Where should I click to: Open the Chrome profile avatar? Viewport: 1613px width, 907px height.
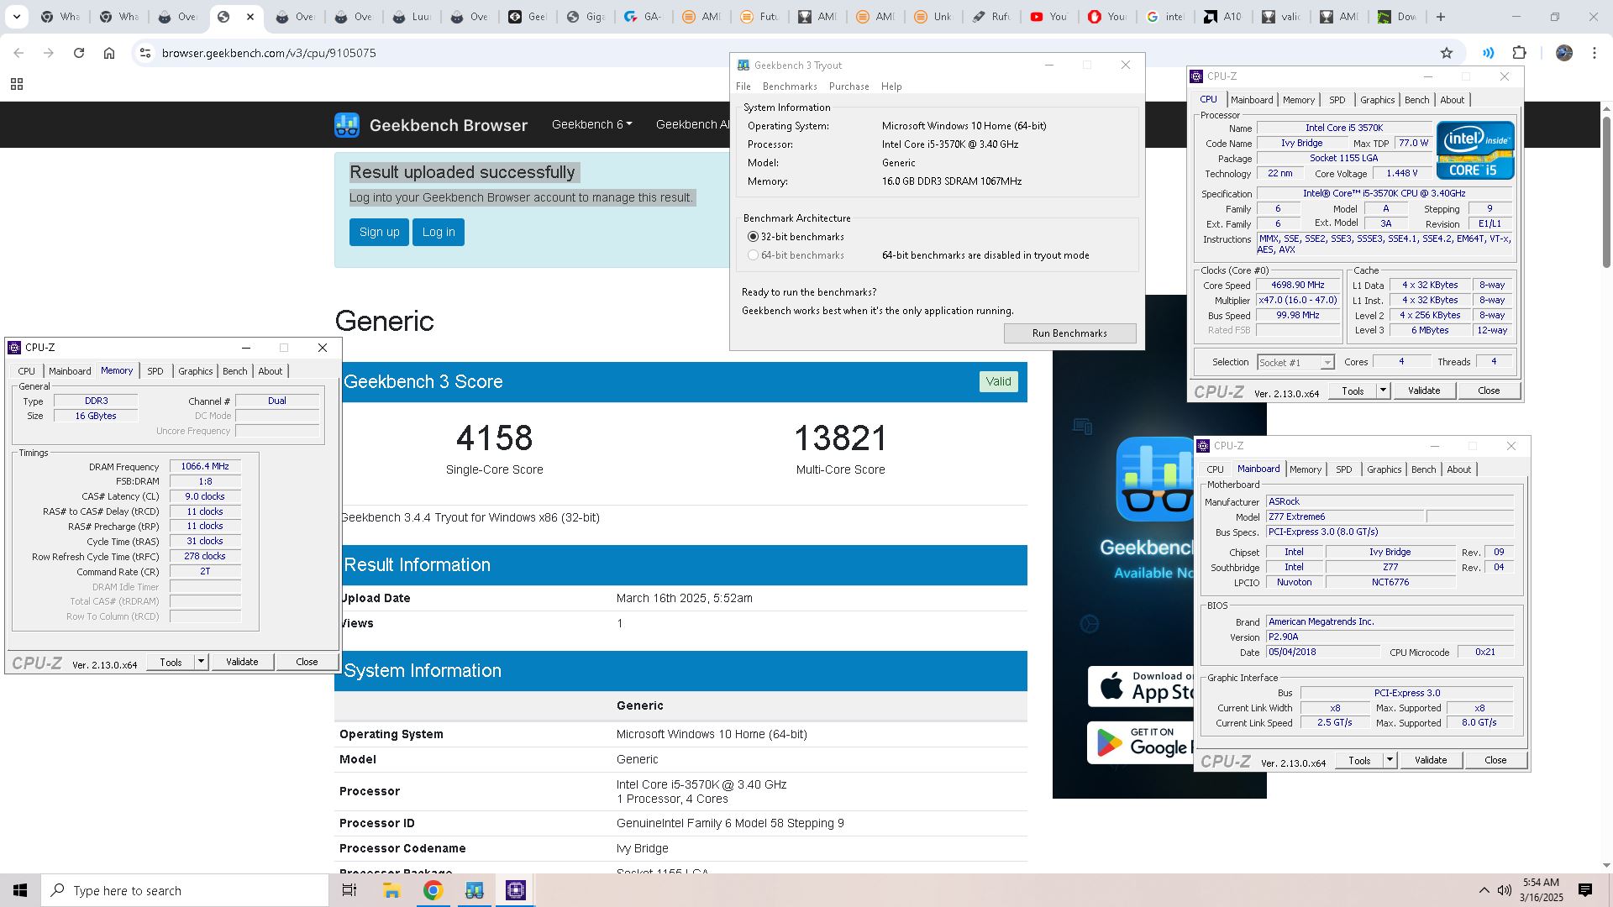[1564, 53]
